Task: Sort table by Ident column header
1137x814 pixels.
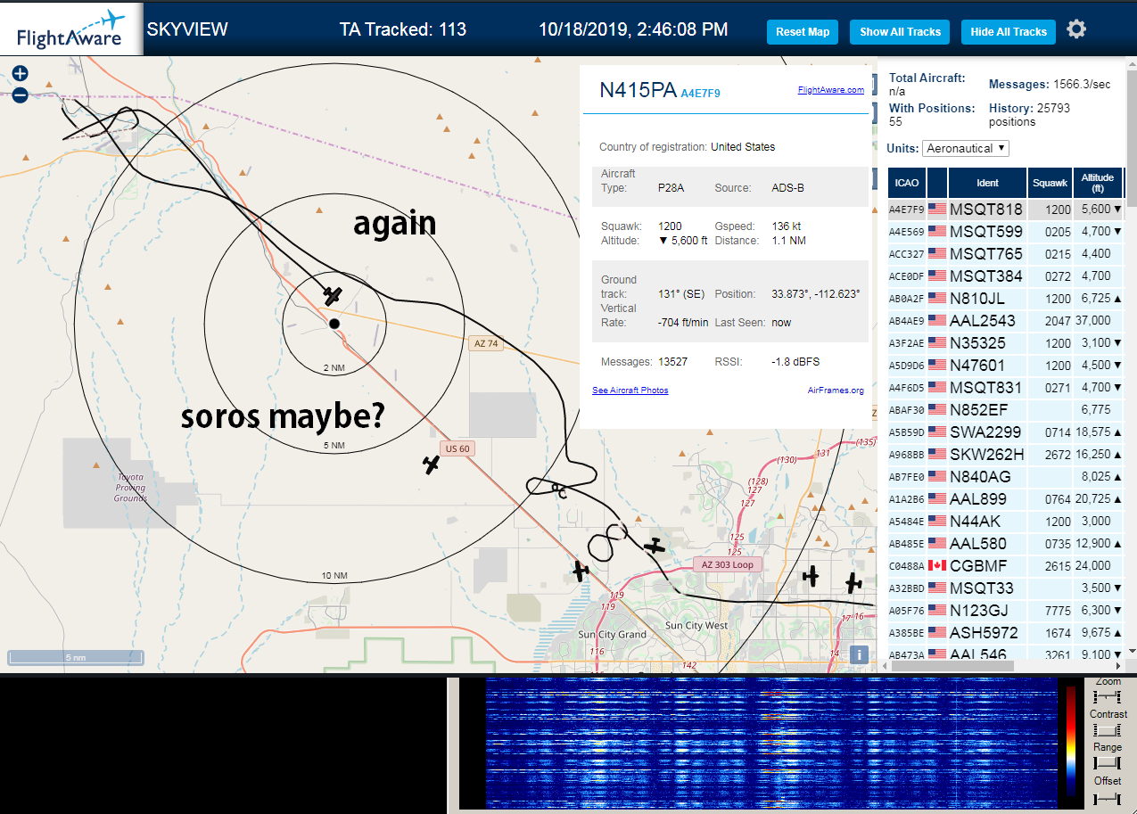Action: coord(987,183)
